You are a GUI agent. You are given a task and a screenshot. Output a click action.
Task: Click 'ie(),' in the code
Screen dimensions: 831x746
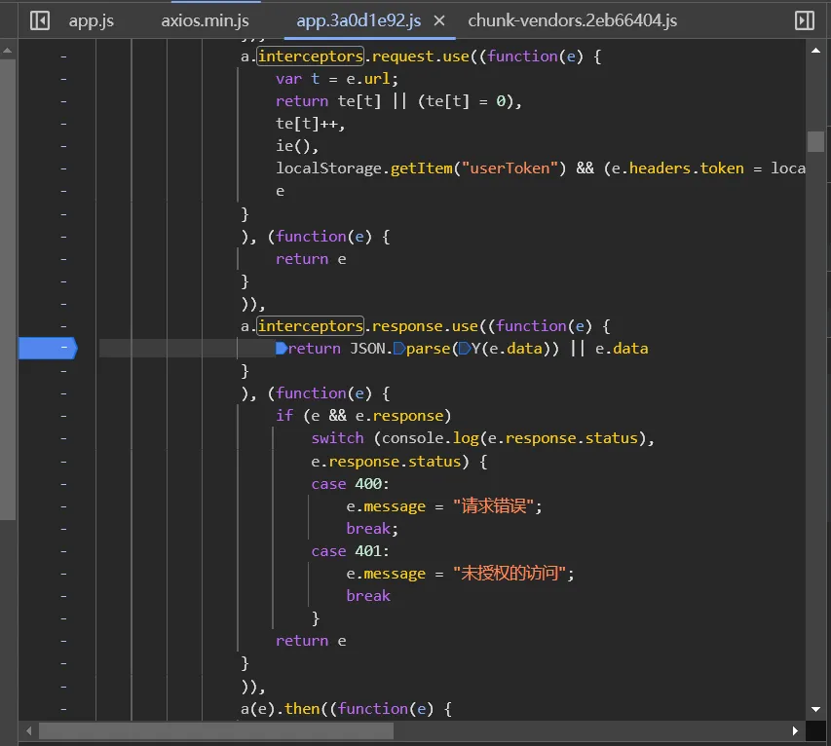(297, 146)
